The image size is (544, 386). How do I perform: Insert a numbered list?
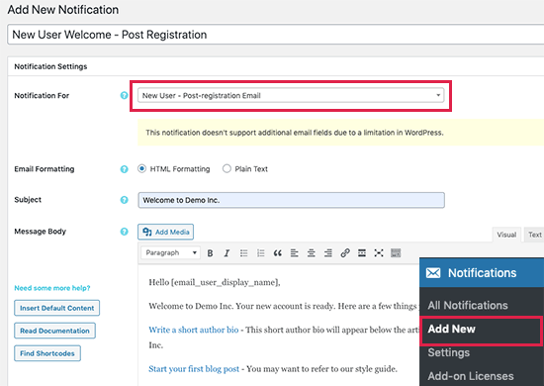(x=260, y=253)
